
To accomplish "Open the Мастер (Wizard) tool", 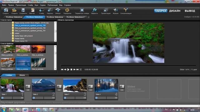I will (x=32, y=11).
